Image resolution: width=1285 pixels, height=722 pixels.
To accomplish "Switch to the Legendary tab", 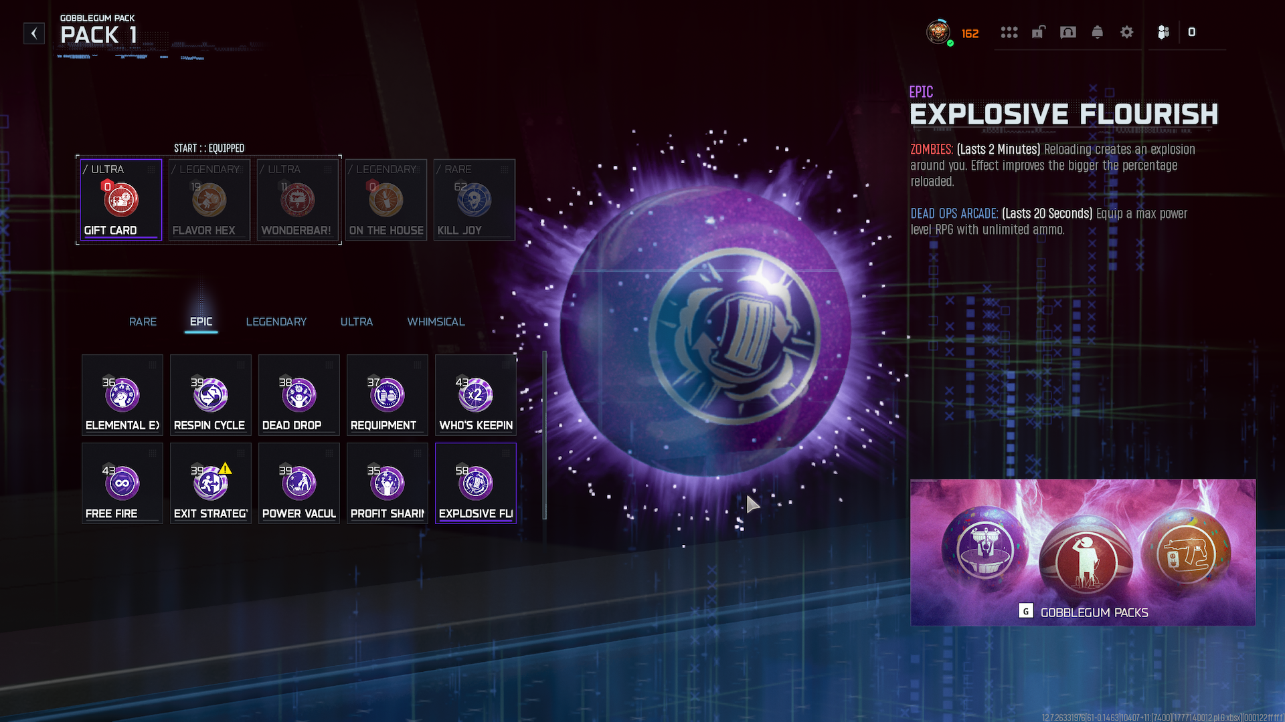I will [276, 322].
